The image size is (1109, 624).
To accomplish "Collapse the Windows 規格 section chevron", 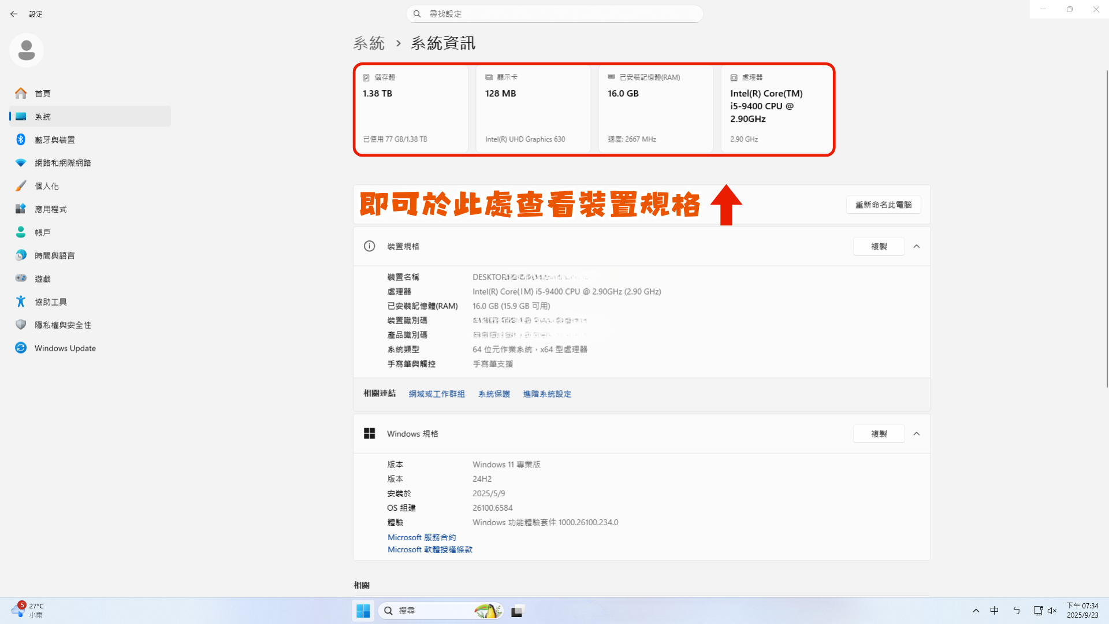I will (x=917, y=434).
